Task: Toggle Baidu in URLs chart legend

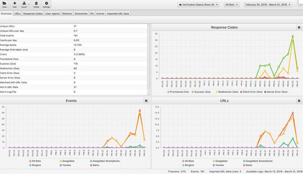Action: pyautogui.click(x=248, y=165)
